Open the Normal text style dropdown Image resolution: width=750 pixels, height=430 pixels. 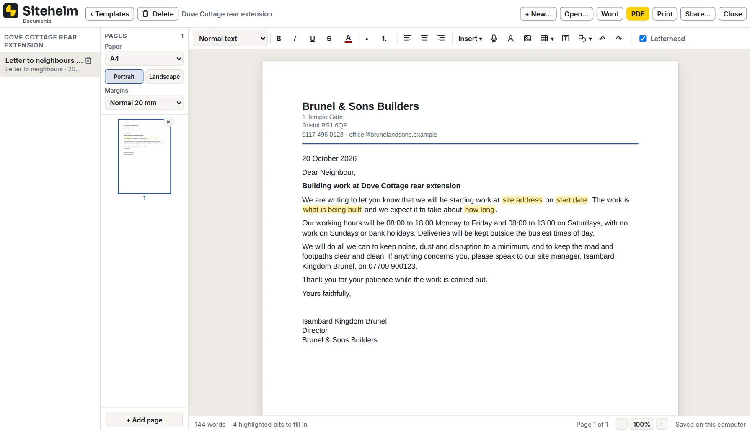pos(230,39)
